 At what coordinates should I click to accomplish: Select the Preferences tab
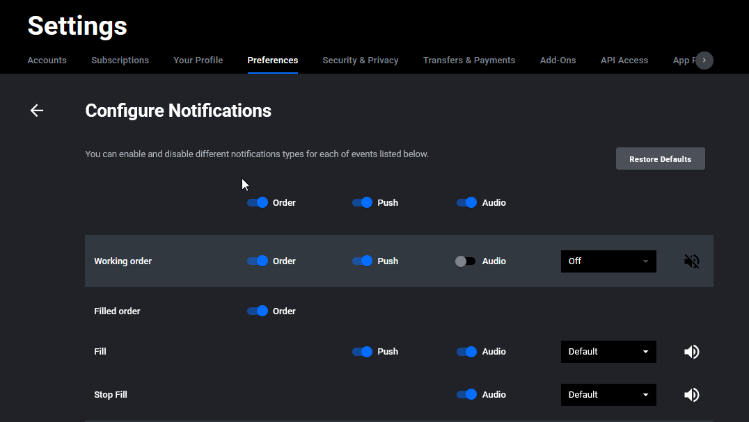(x=273, y=60)
